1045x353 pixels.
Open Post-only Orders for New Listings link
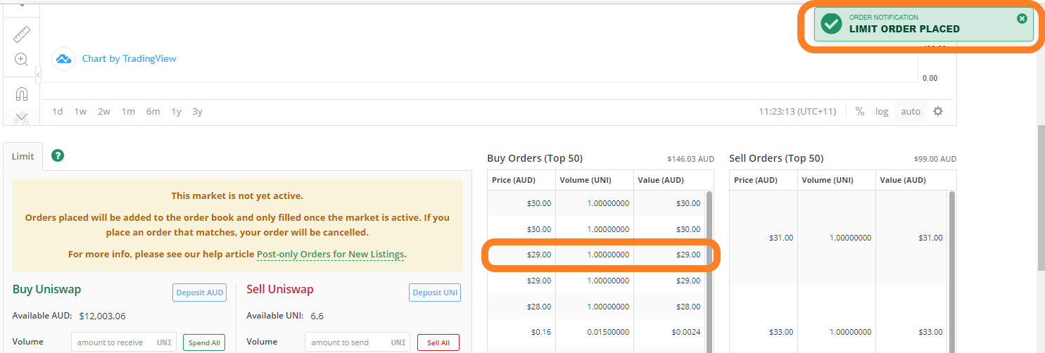click(331, 254)
